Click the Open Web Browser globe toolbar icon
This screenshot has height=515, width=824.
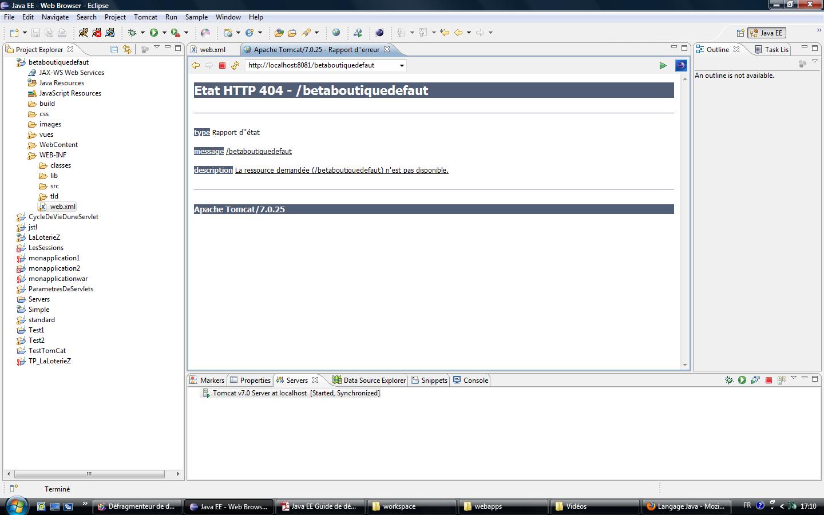[x=336, y=33]
